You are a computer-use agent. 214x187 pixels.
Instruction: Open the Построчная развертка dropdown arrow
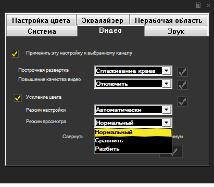coord(166,71)
